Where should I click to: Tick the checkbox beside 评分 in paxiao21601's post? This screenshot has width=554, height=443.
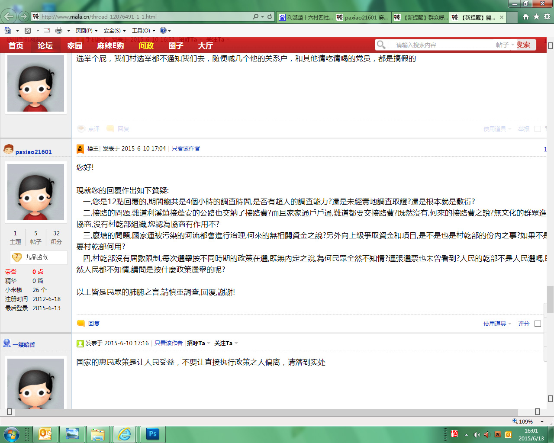point(538,324)
